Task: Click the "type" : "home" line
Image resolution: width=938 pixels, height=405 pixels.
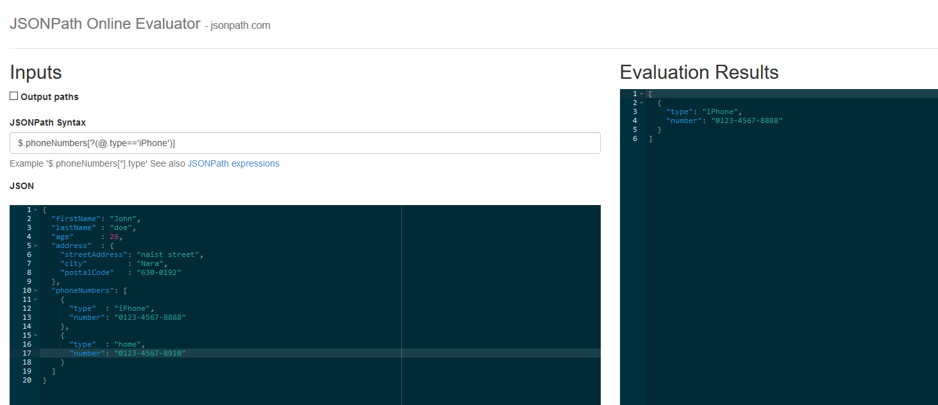Action: (108, 344)
